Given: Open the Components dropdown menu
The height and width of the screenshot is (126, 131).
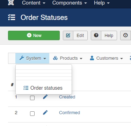Looking at the screenshot, I should coord(70,3).
